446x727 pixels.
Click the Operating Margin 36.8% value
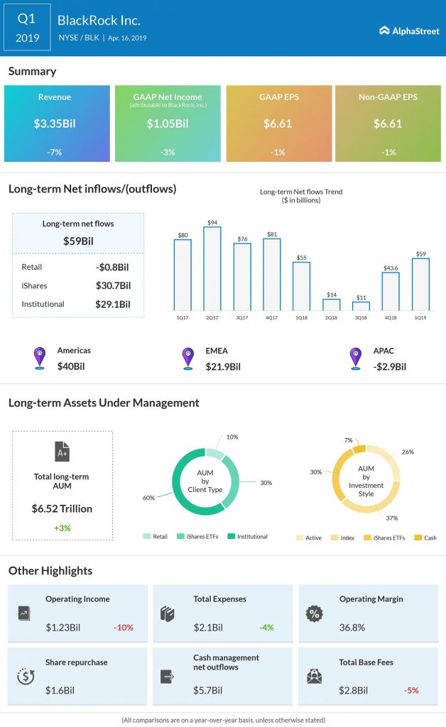coord(352,628)
